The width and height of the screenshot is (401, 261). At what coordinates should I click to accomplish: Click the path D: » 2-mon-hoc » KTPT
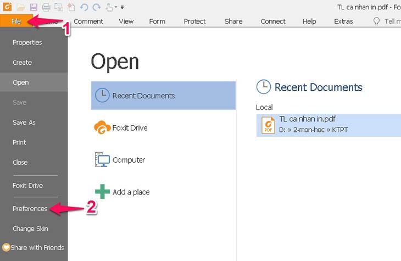click(313, 130)
